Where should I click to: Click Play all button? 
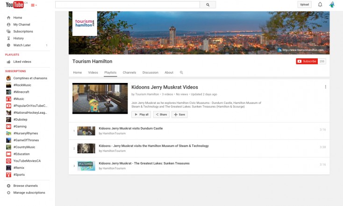[141, 115]
